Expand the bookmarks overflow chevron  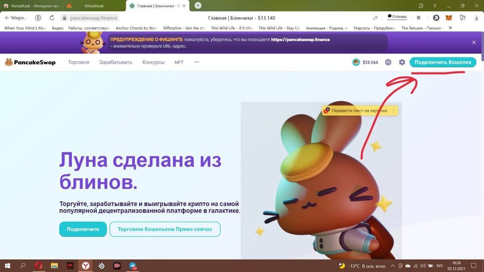450,28
